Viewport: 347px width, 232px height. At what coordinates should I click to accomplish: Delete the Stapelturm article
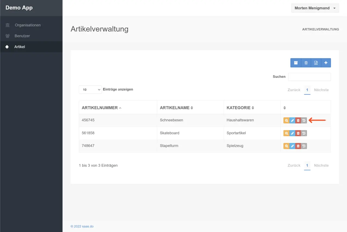click(298, 146)
